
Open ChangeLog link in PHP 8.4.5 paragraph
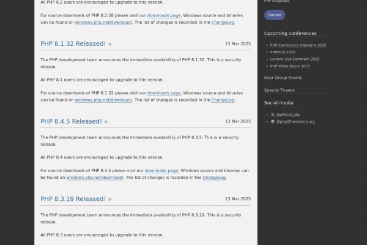pyautogui.click(x=214, y=178)
